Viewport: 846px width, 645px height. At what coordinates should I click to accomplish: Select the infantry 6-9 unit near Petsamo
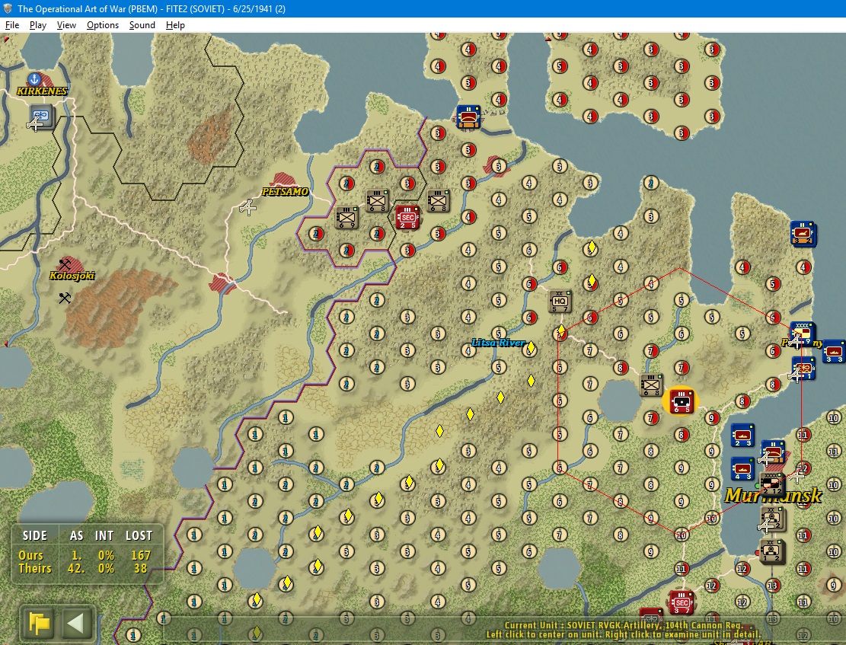tap(346, 218)
